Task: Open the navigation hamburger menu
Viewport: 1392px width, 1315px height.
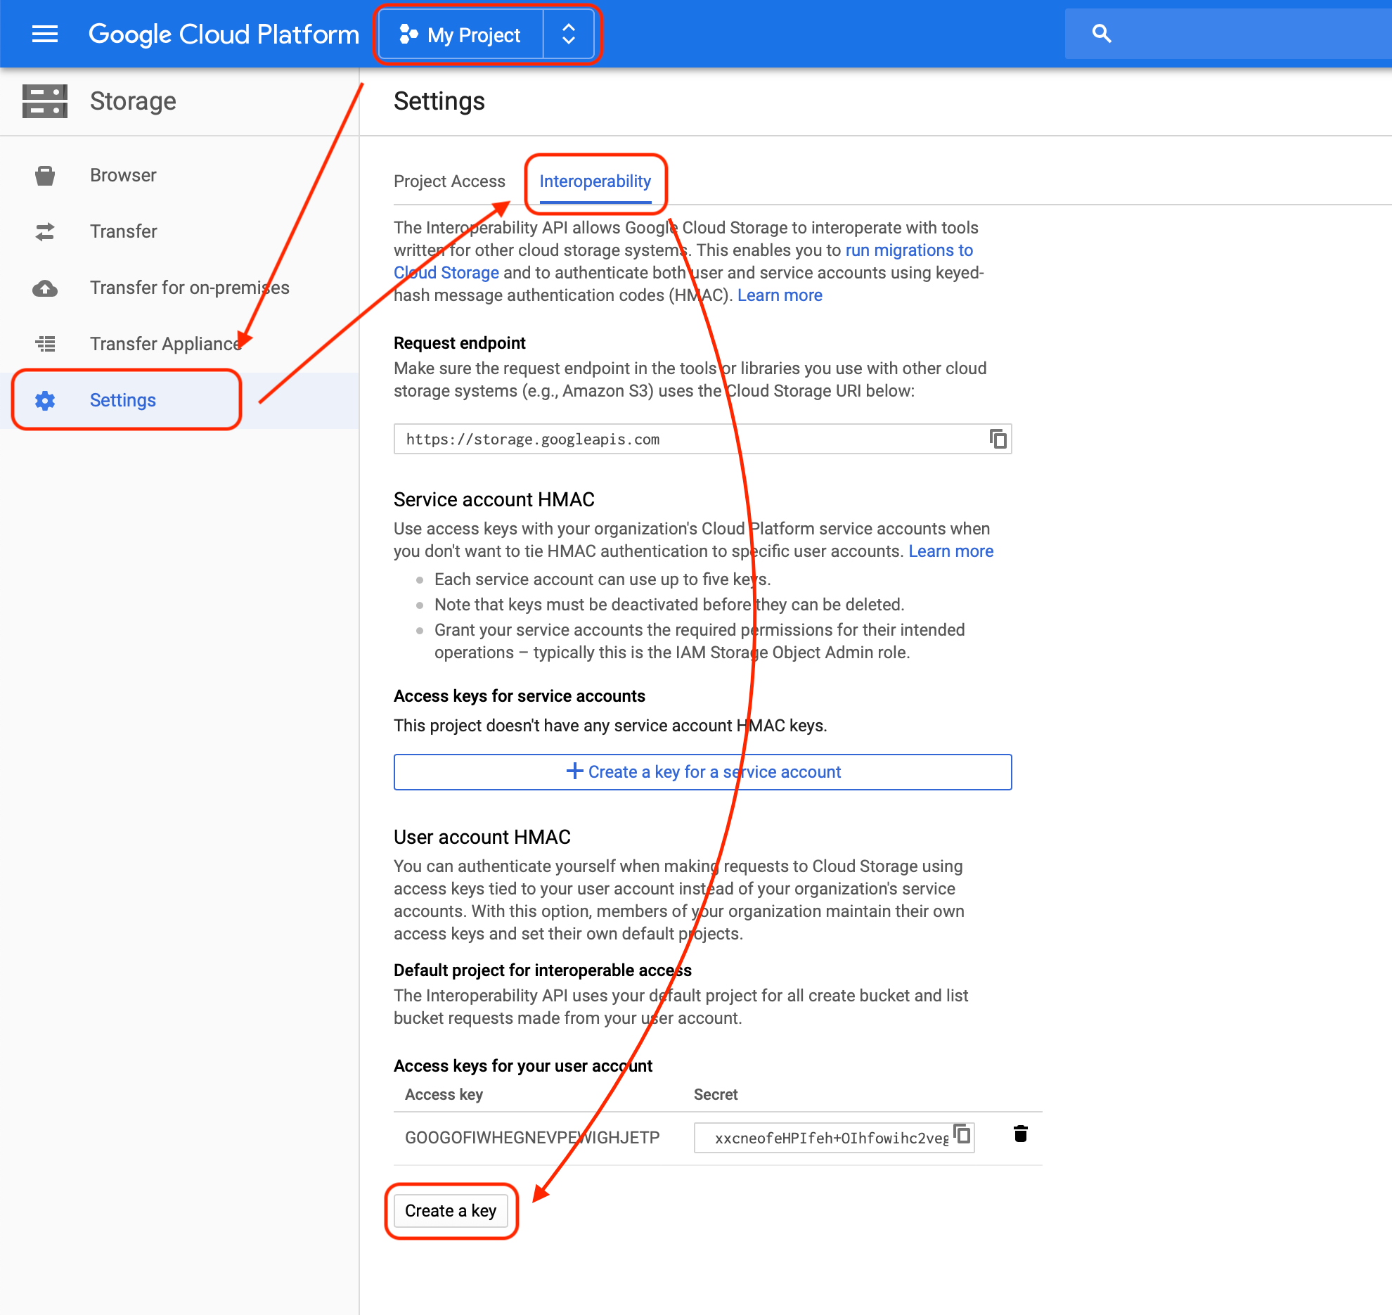Action: click(x=45, y=34)
